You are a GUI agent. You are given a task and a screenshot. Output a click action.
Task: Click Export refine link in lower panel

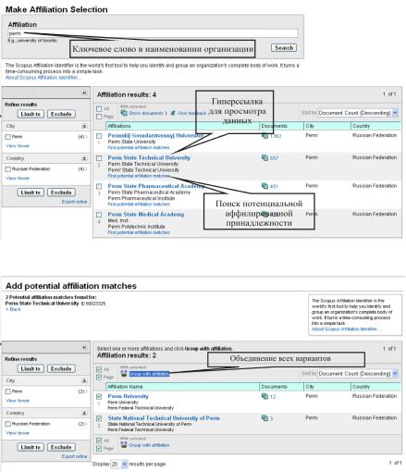point(74,456)
